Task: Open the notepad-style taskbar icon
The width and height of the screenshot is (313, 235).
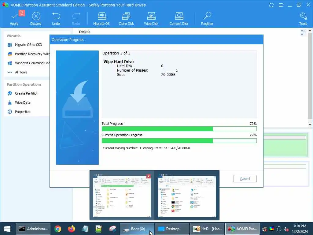Action: (x=85, y=229)
